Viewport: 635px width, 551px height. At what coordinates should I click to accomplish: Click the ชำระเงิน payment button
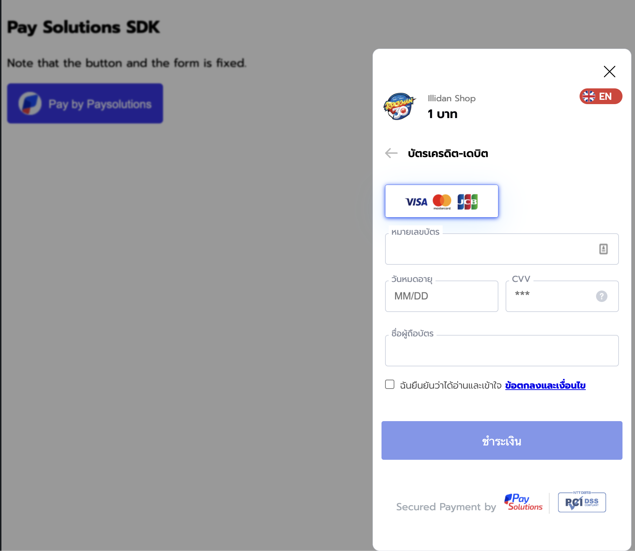click(502, 440)
